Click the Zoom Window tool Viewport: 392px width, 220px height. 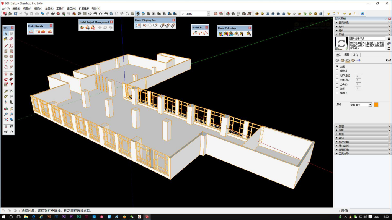[11, 114]
